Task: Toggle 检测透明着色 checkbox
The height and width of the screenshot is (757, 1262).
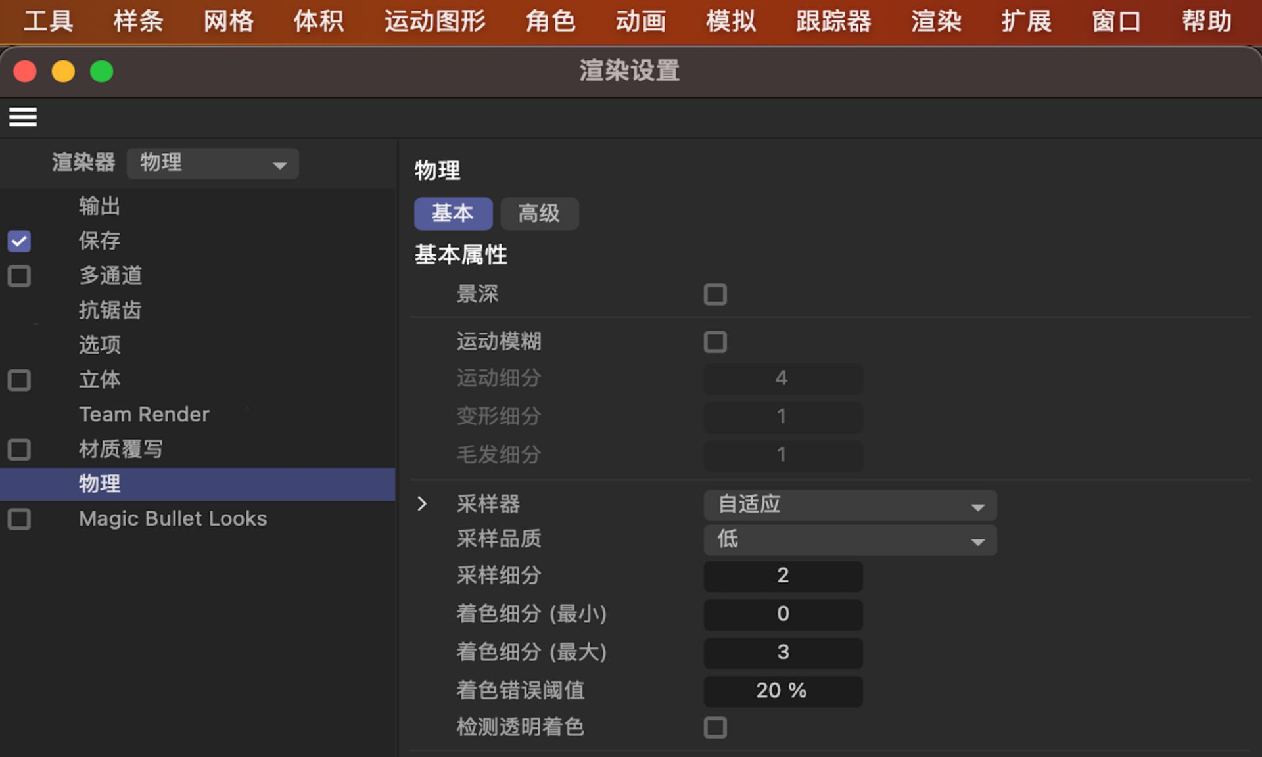Action: click(715, 727)
